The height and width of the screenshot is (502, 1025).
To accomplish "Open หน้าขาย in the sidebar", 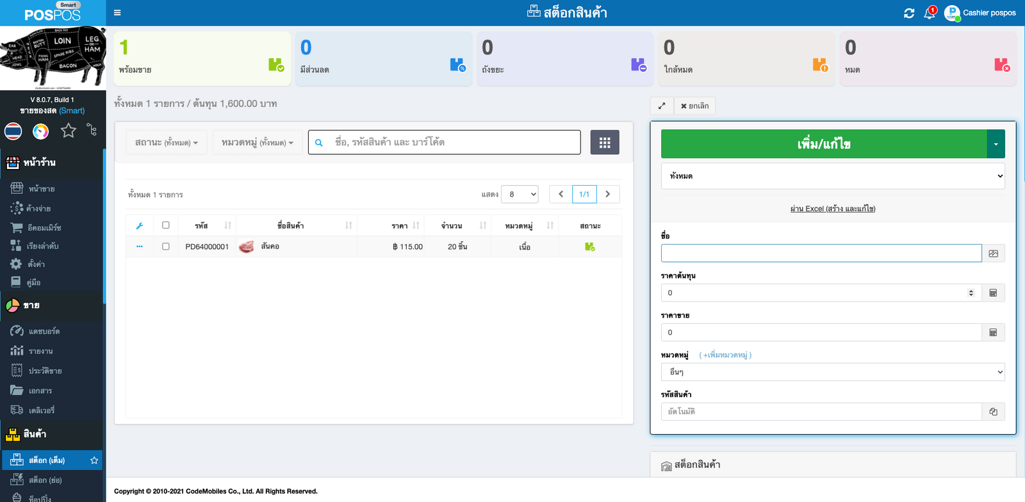I will [42, 189].
